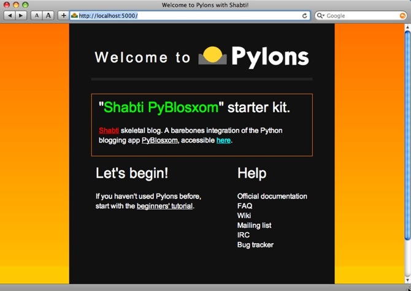
Task: Open the PyBlosxom link
Action: click(x=159, y=140)
